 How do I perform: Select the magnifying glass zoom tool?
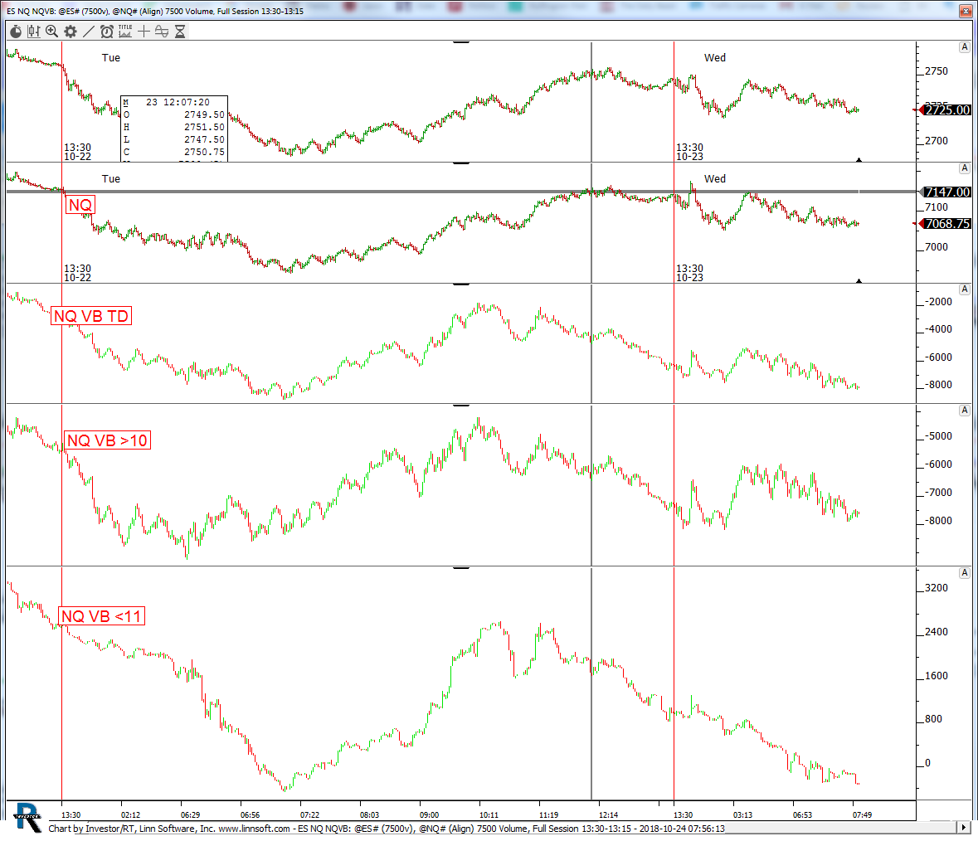click(x=51, y=32)
